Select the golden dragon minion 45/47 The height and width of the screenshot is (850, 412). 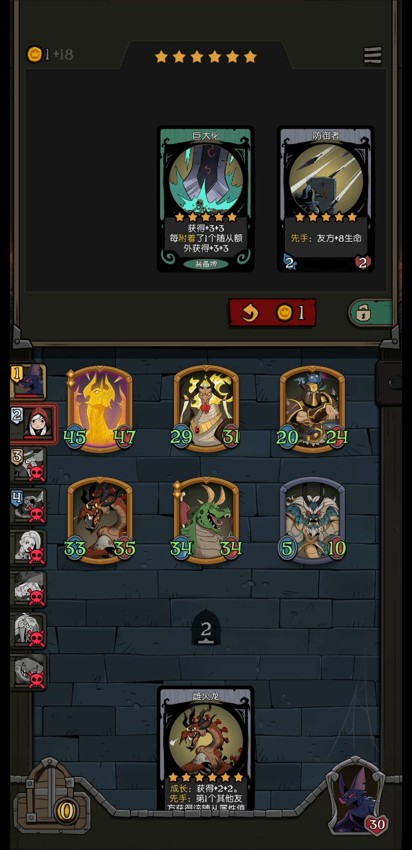pyautogui.click(x=100, y=408)
